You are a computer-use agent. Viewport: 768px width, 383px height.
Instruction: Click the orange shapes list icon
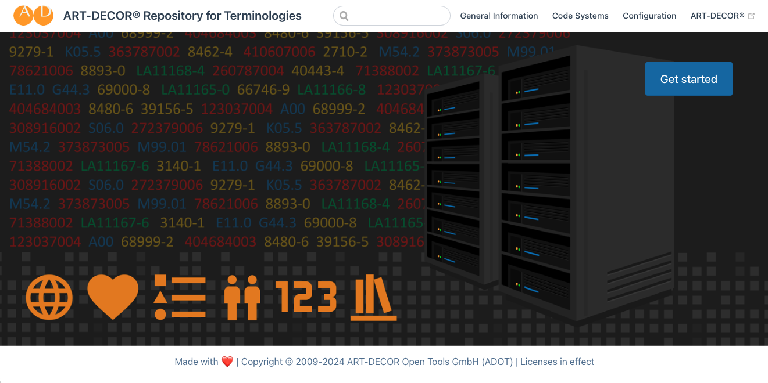(180, 297)
